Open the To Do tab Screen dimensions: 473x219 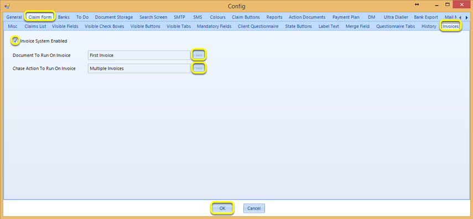pos(82,17)
